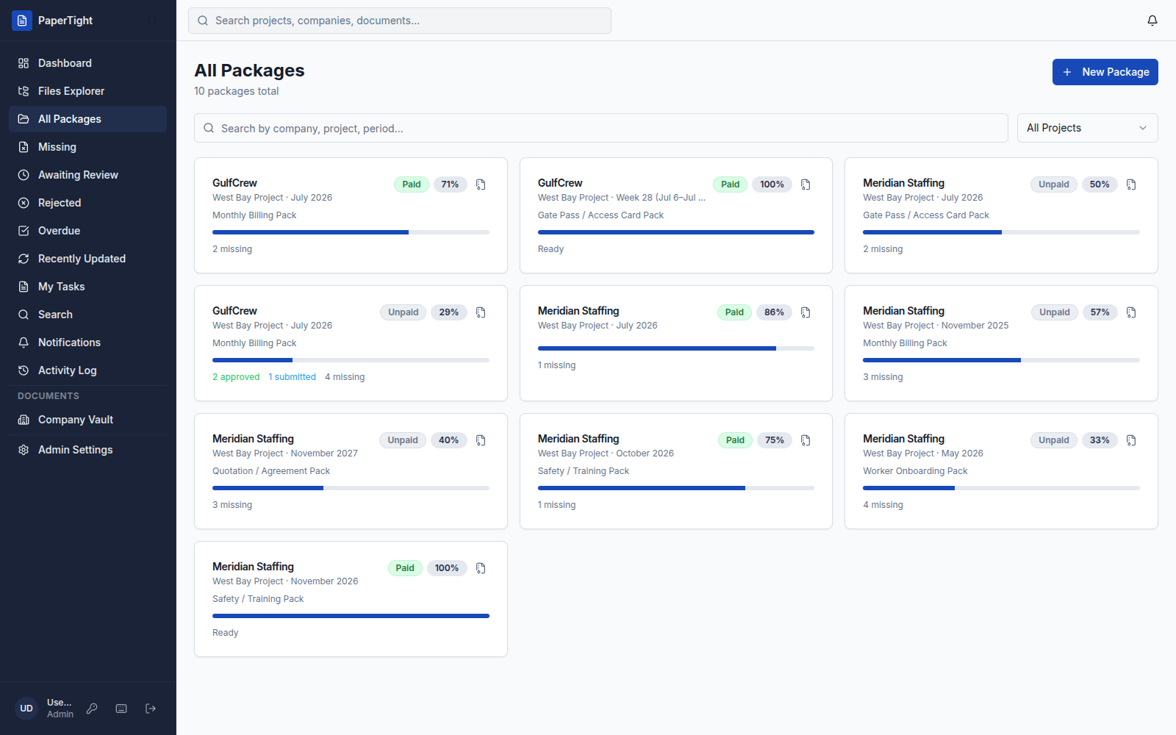Click document icon on GulfCrew 29% card
1176x735 pixels.
click(x=481, y=312)
